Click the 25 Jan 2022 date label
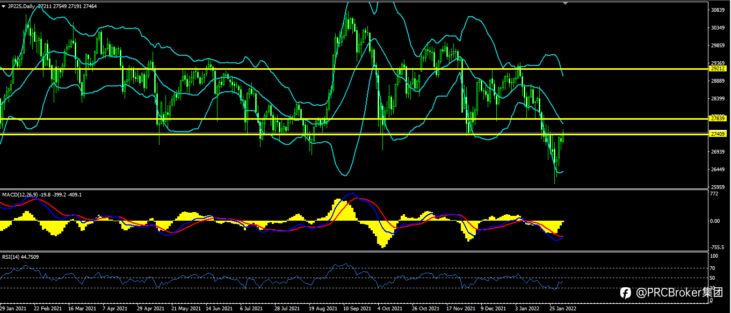This screenshot has width=731, height=313. pos(563,309)
